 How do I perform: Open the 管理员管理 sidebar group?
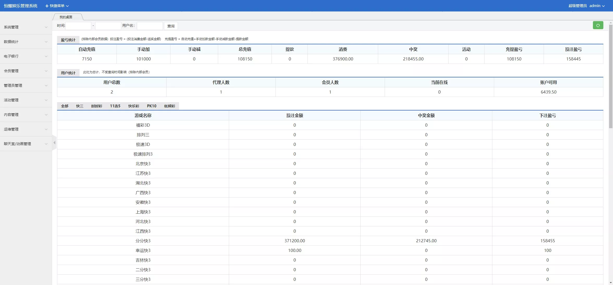coord(25,85)
